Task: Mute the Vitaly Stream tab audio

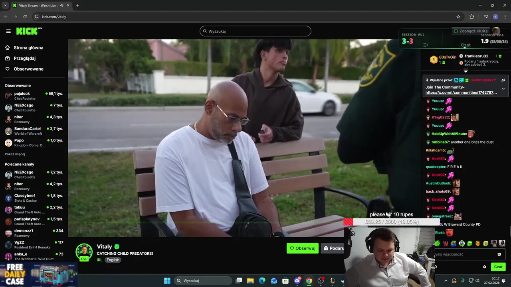Action: 62,6
